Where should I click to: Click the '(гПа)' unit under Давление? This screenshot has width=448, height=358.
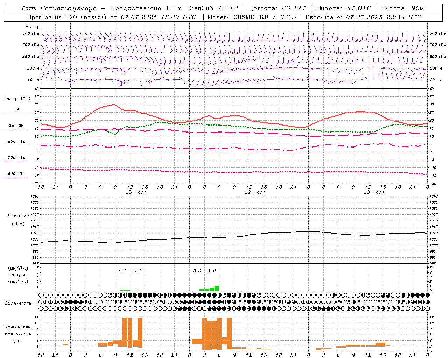[x=18, y=224]
